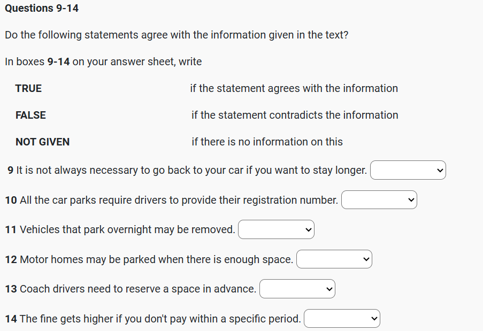Open the dropdown for question 14
The width and height of the screenshot is (483, 331).
pyautogui.click(x=342, y=319)
